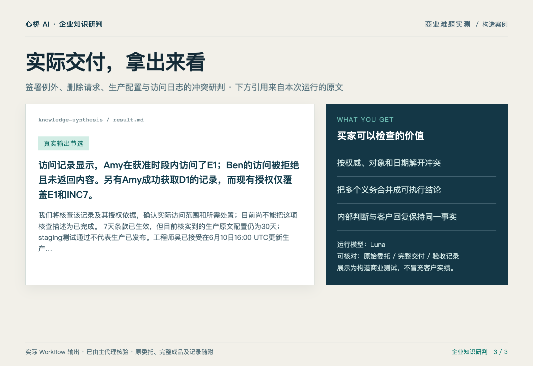Viewport: 533px width, 366px height.
Task: Select the 构造案例 breadcrumb item
Action: point(495,24)
